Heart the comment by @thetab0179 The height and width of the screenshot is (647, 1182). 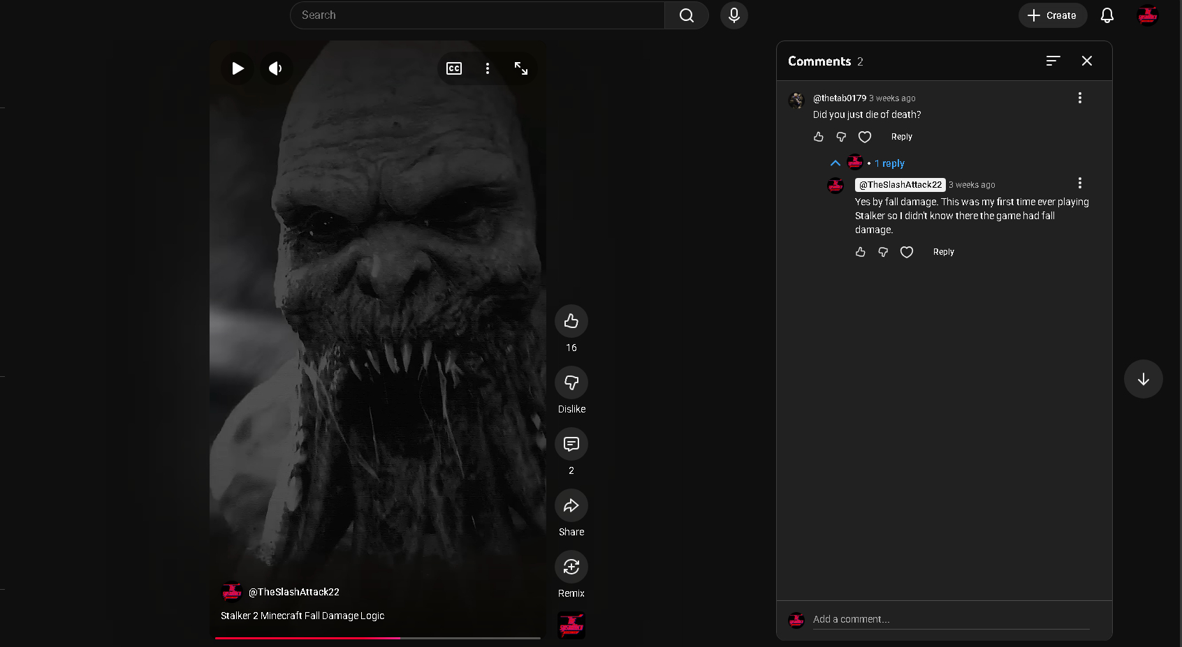[865, 137]
